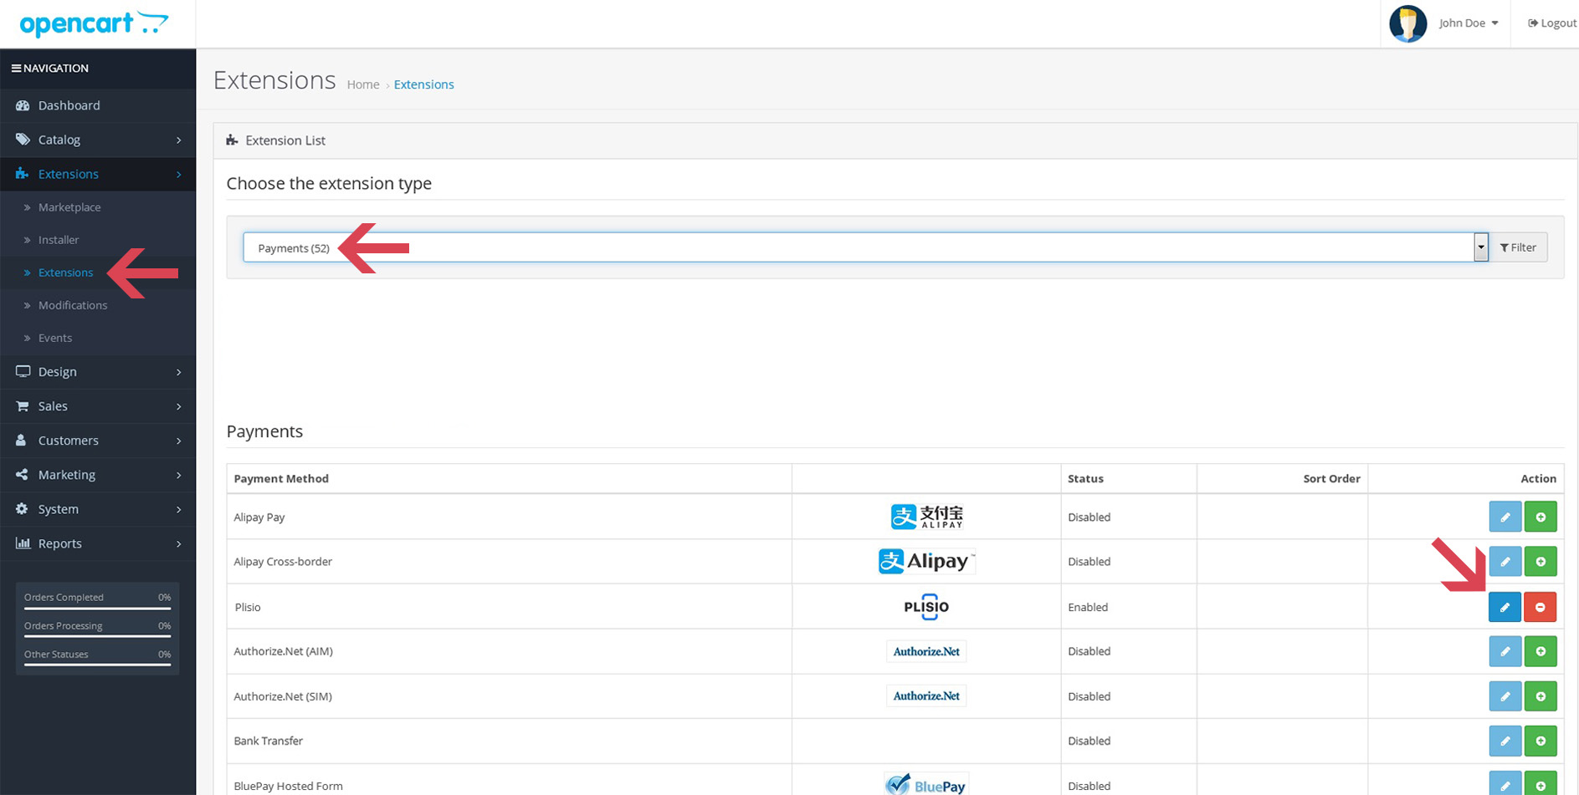Image resolution: width=1579 pixels, height=795 pixels.
Task: Click the Extensions breadcrumb link
Action: click(x=423, y=84)
